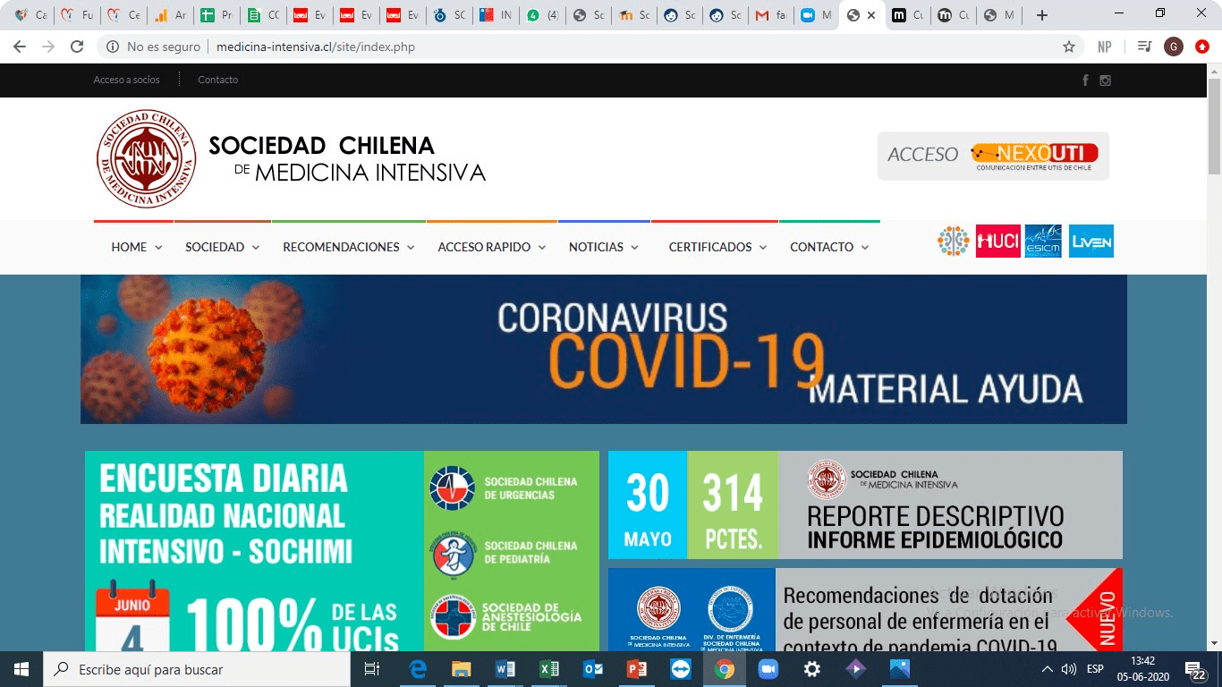
Task: Open the Chrome profile avatar G
Action: pyautogui.click(x=1174, y=47)
